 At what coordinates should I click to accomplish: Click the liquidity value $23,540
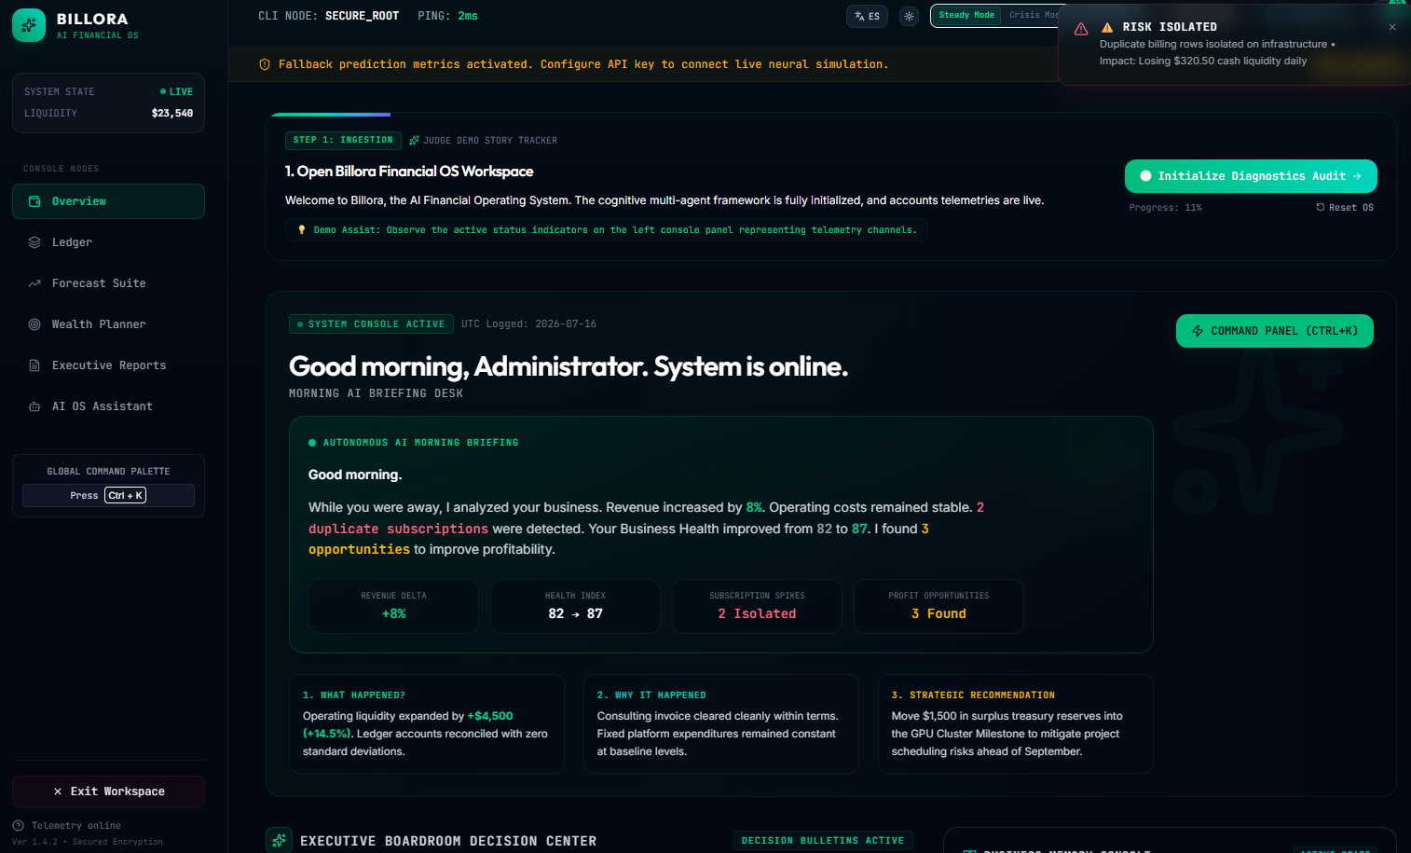coord(172,114)
